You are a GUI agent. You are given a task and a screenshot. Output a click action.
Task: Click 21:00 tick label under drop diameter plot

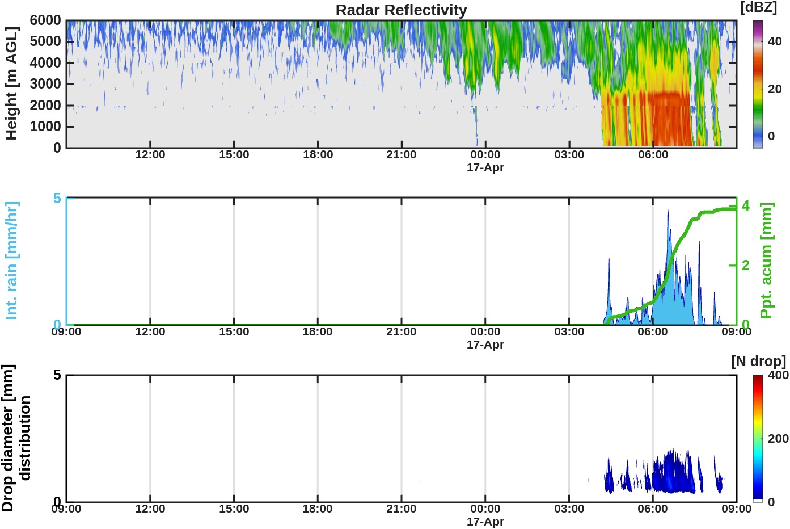(x=401, y=509)
